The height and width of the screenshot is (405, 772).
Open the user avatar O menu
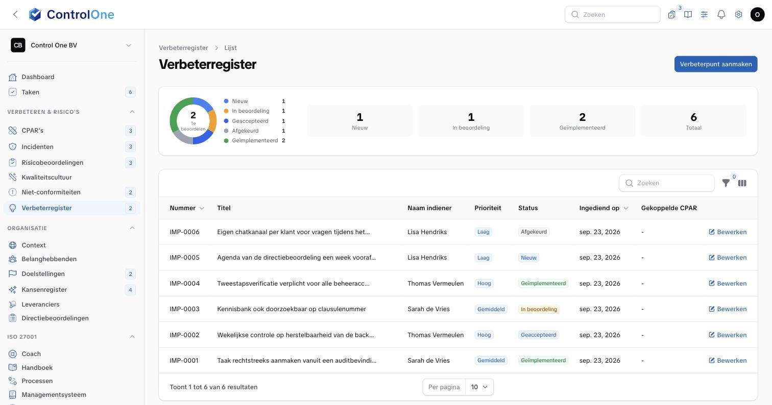click(757, 15)
